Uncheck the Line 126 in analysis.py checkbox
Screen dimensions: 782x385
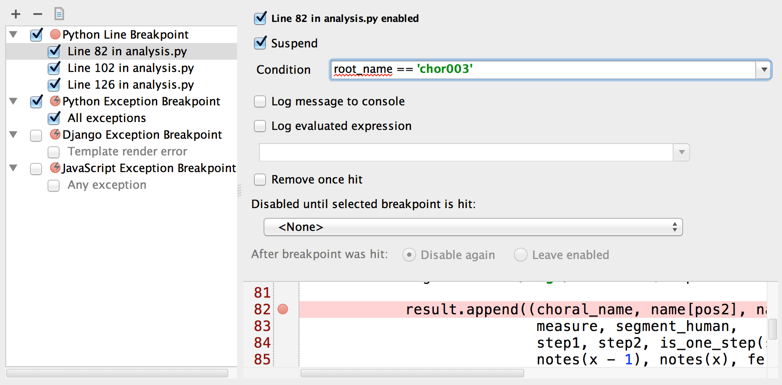[x=54, y=85]
